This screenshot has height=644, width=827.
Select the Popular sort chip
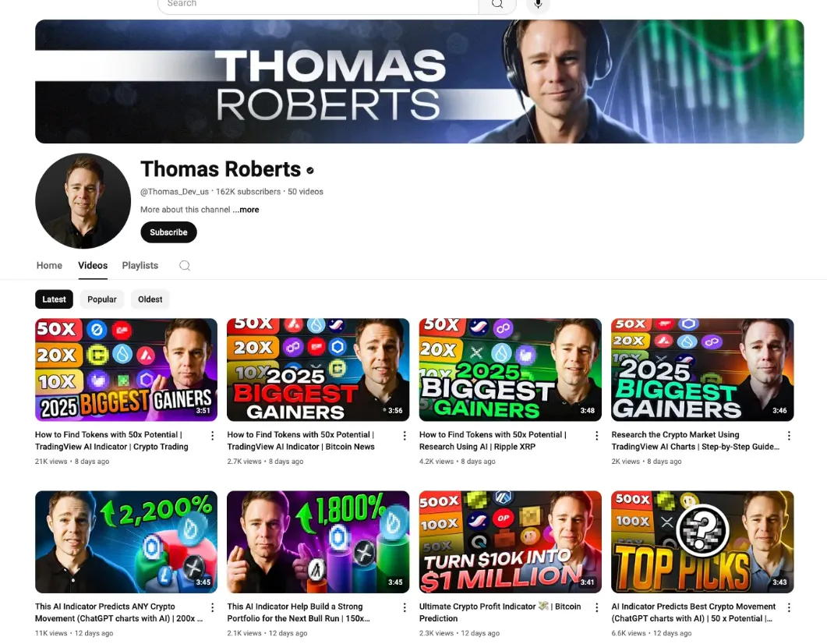coord(102,299)
